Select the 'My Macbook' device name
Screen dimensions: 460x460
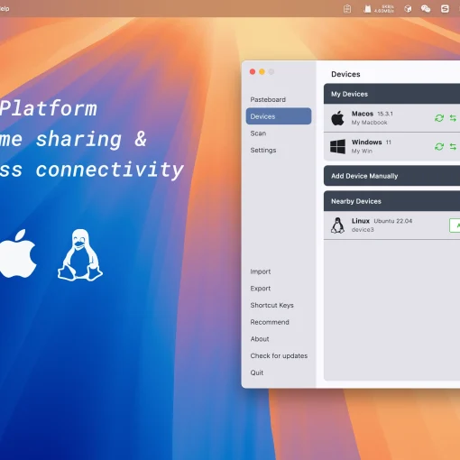(x=369, y=123)
